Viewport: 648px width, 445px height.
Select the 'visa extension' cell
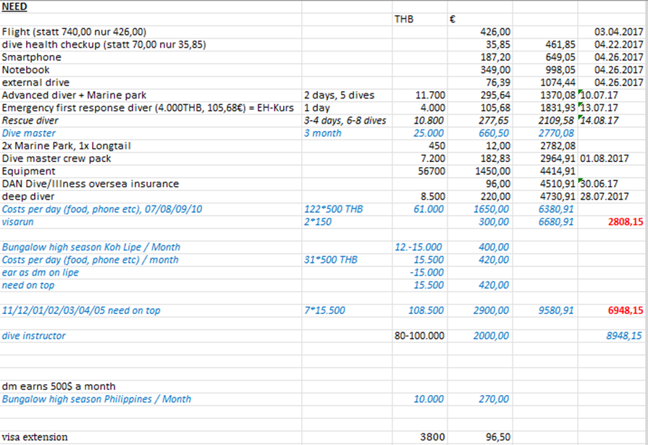[x=35, y=437]
